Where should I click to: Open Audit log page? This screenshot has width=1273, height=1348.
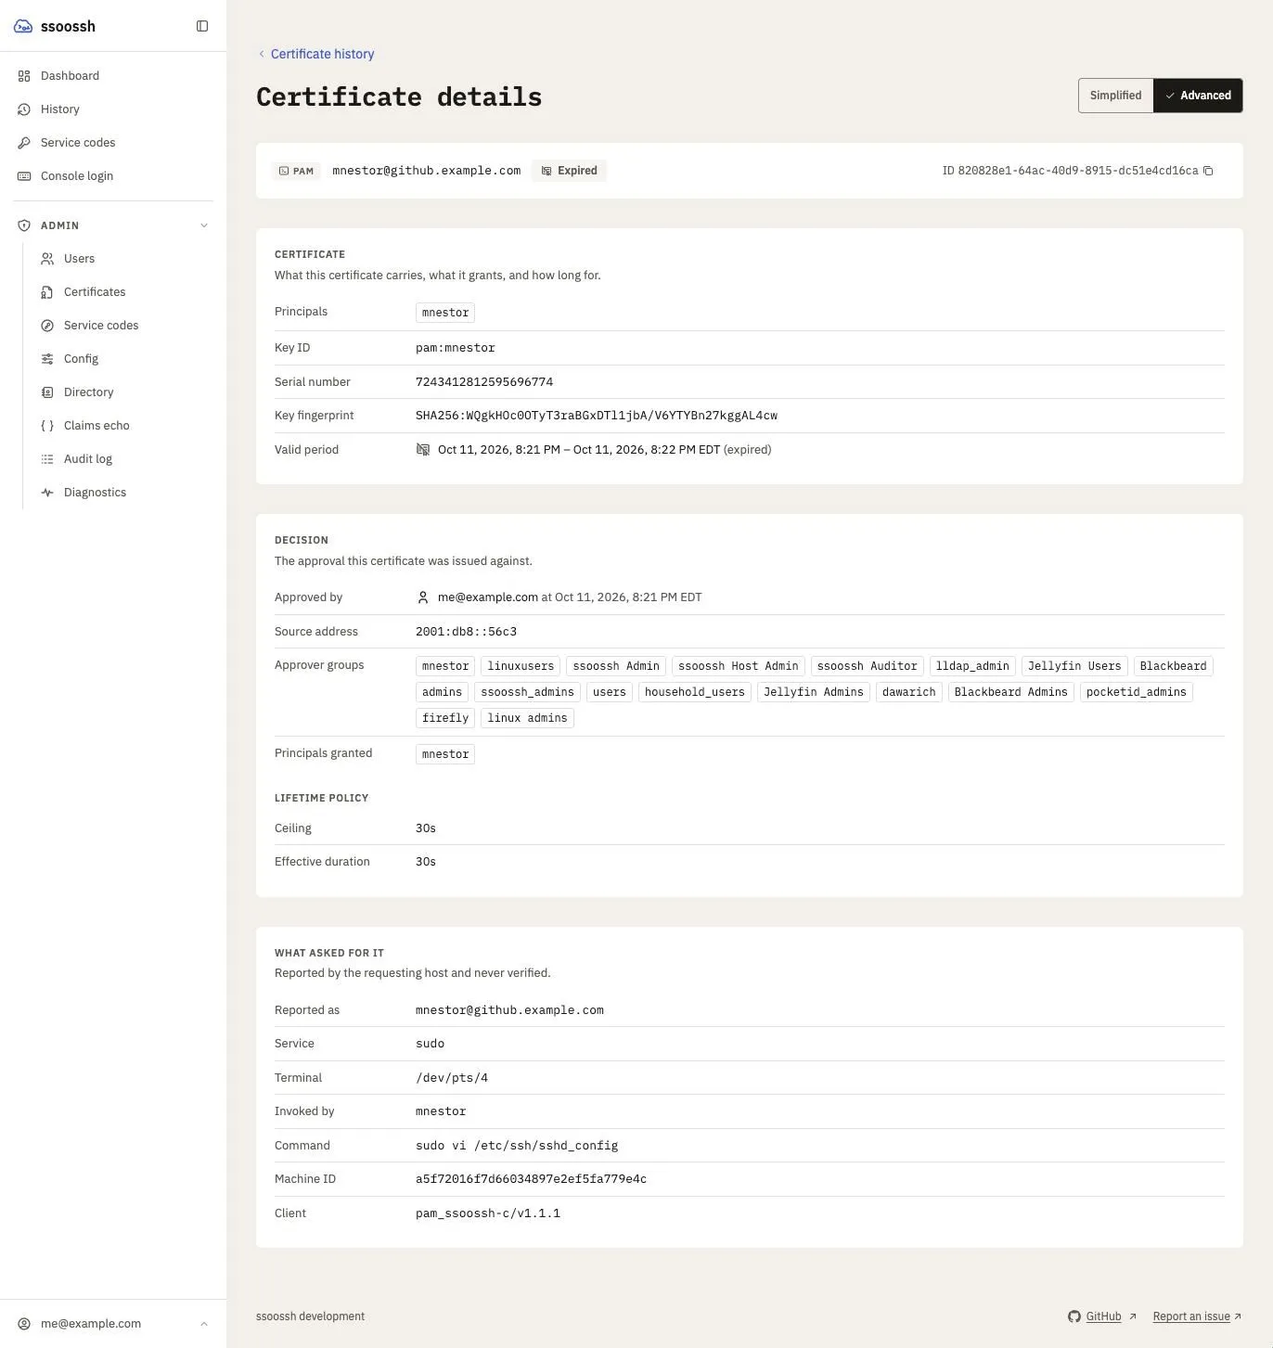[x=124, y=459]
